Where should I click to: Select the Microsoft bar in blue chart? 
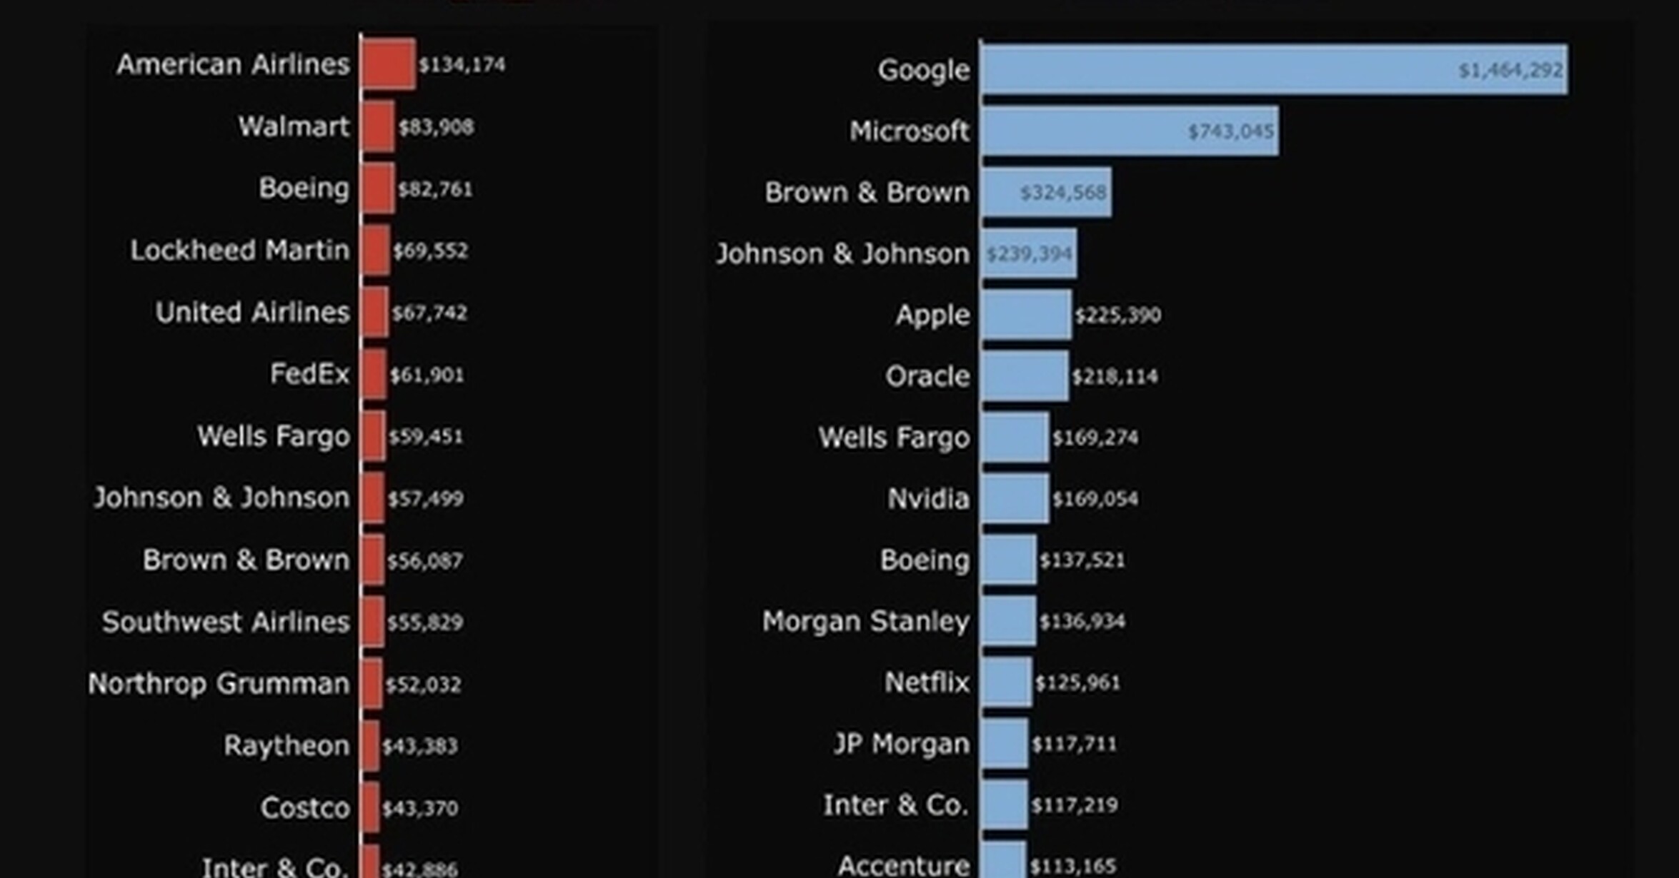(x=1130, y=131)
